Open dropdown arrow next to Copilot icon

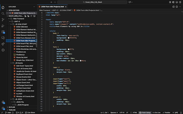132,2
